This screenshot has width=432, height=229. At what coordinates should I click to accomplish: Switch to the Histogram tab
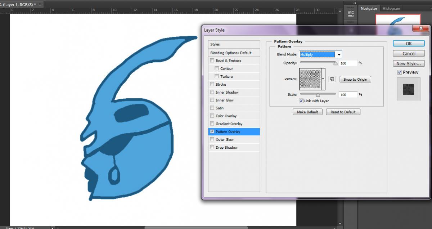[x=391, y=8]
